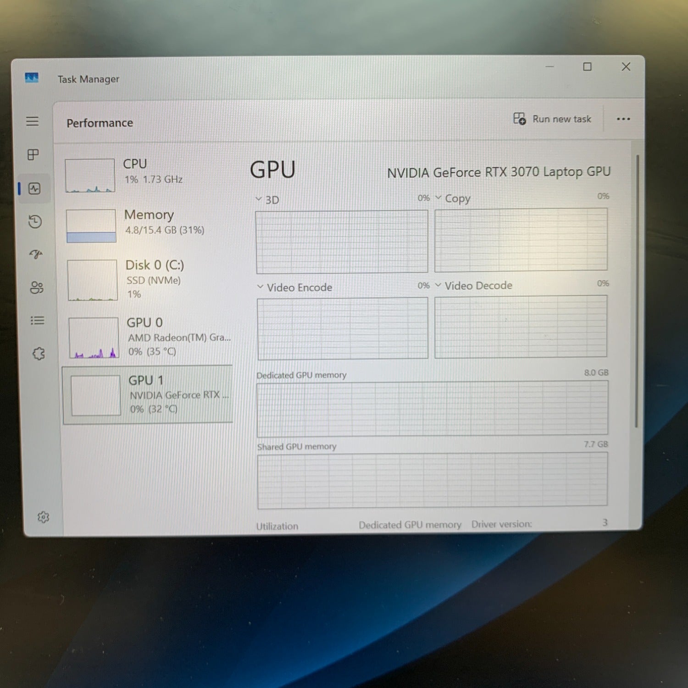Select the Performance page icon in sidebar
Image resolution: width=688 pixels, height=688 pixels.
pyautogui.click(x=34, y=189)
